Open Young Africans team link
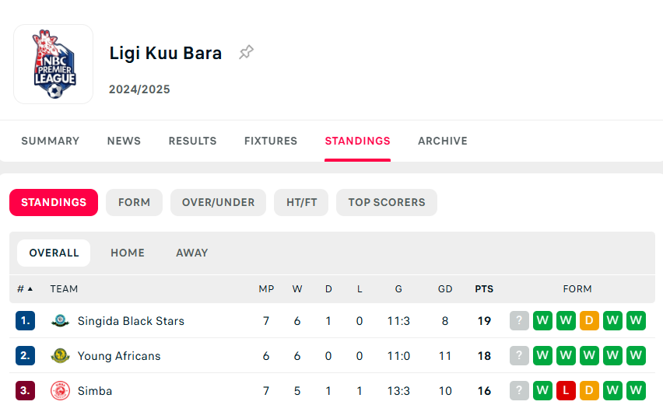The width and height of the screenshot is (663, 405). tap(119, 356)
